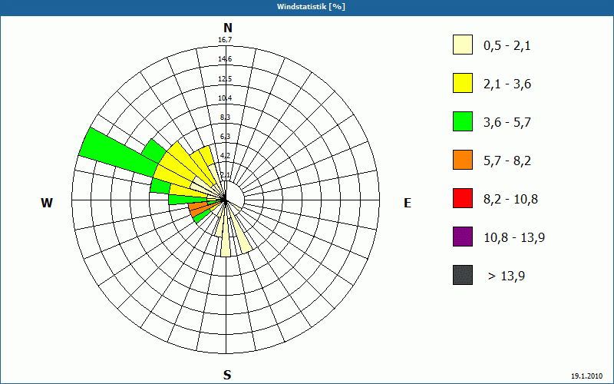The height and width of the screenshot is (384, 614).
Task: Click the purple 10,8 - 13,9 swatch
Action: tap(463, 237)
